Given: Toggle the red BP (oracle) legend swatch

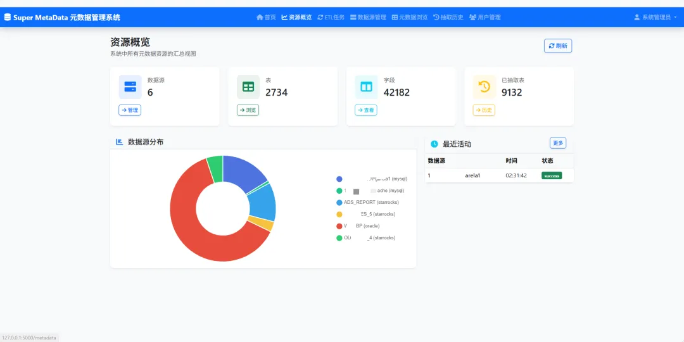Looking at the screenshot, I should [x=339, y=226].
